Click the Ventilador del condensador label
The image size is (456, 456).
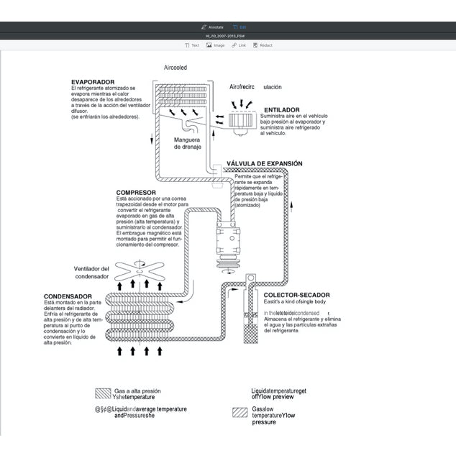(91, 273)
